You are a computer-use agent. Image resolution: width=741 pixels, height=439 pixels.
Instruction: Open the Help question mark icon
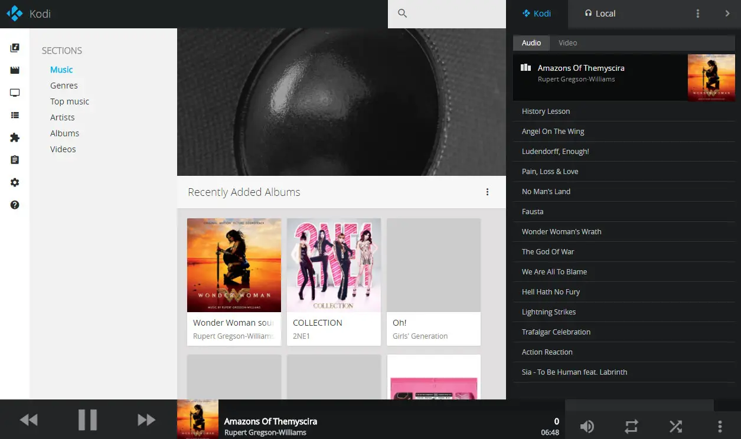point(15,205)
